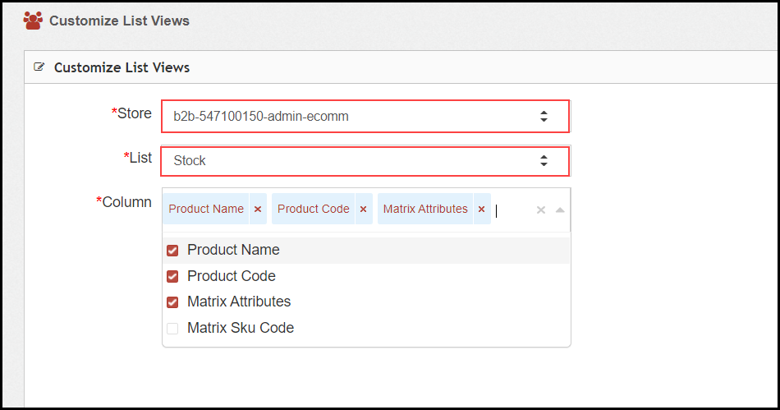Click the red users group icon
The width and height of the screenshot is (780, 410).
[33, 21]
